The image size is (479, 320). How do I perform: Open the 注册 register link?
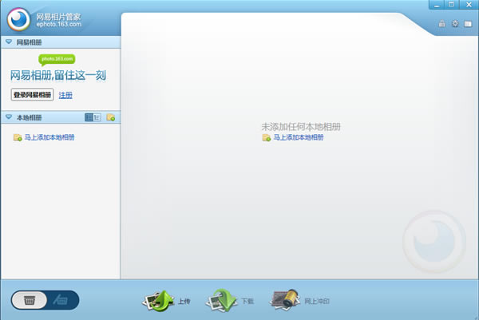click(x=65, y=95)
